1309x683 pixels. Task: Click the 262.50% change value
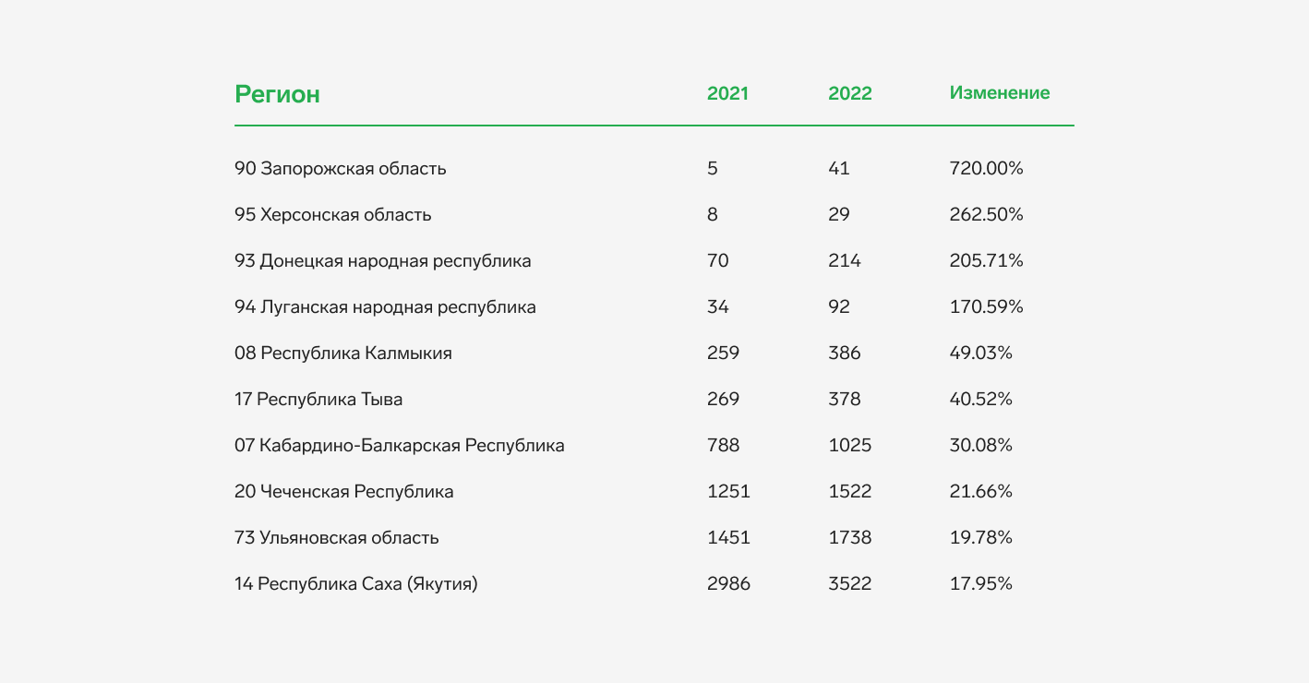[x=987, y=215]
